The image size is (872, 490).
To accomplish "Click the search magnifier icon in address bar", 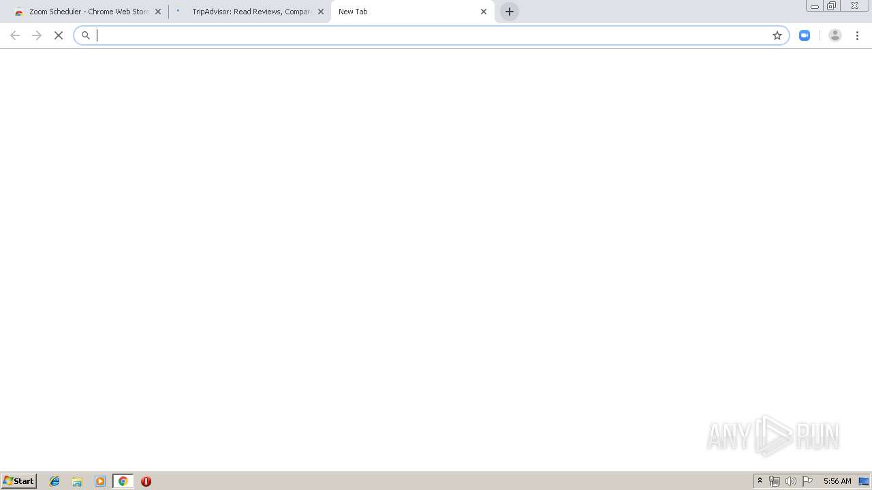I will click(x=86, y=35).
